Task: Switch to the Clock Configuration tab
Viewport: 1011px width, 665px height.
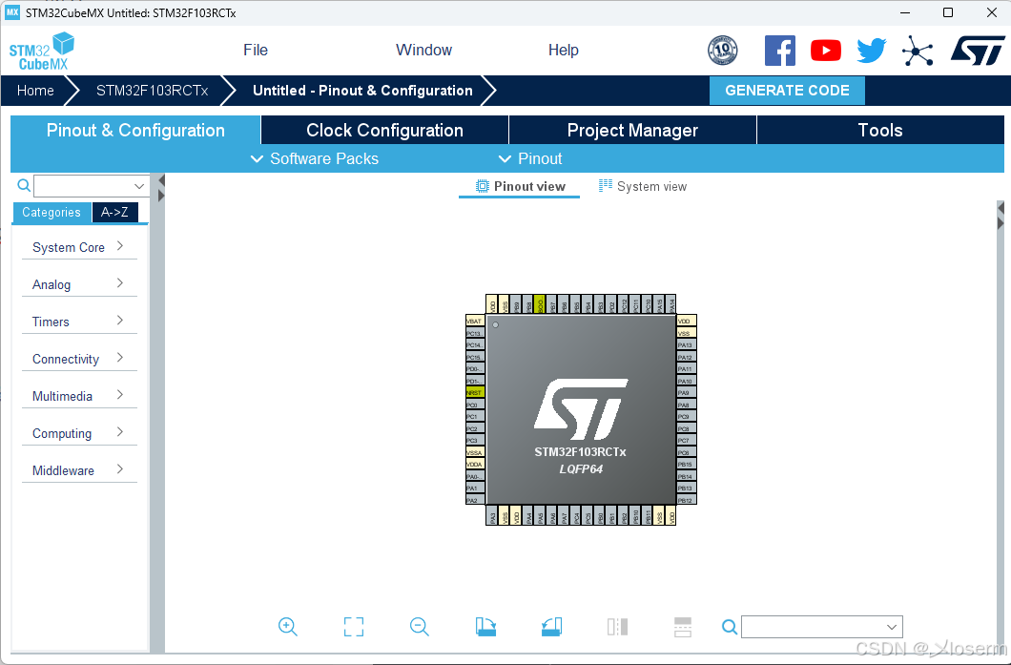Action: 385,131
